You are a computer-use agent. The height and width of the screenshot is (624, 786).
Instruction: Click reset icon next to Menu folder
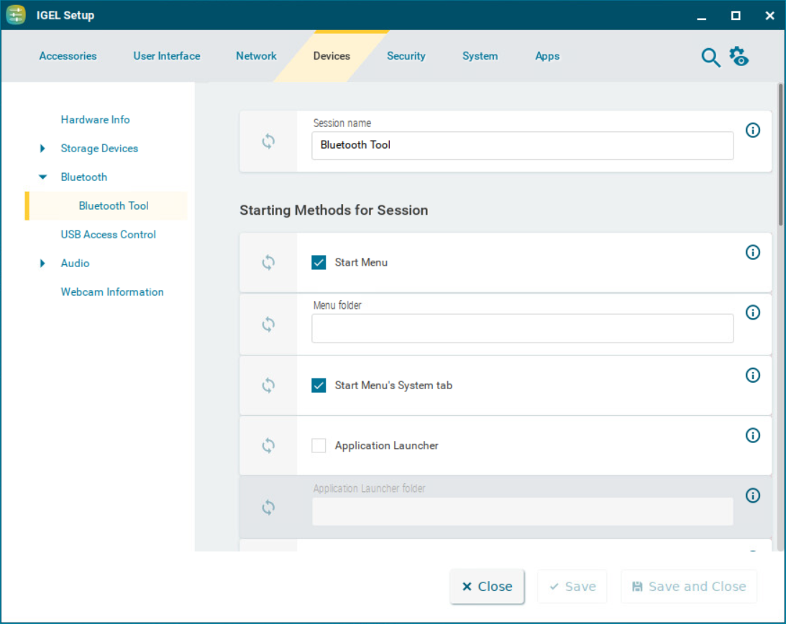pos(268,325)
